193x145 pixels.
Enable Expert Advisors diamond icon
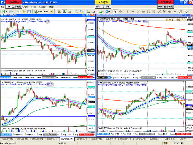pos(52,11)
